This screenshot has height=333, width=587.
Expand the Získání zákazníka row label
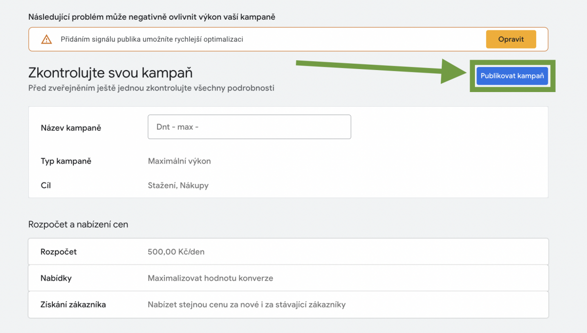(73, 305)
